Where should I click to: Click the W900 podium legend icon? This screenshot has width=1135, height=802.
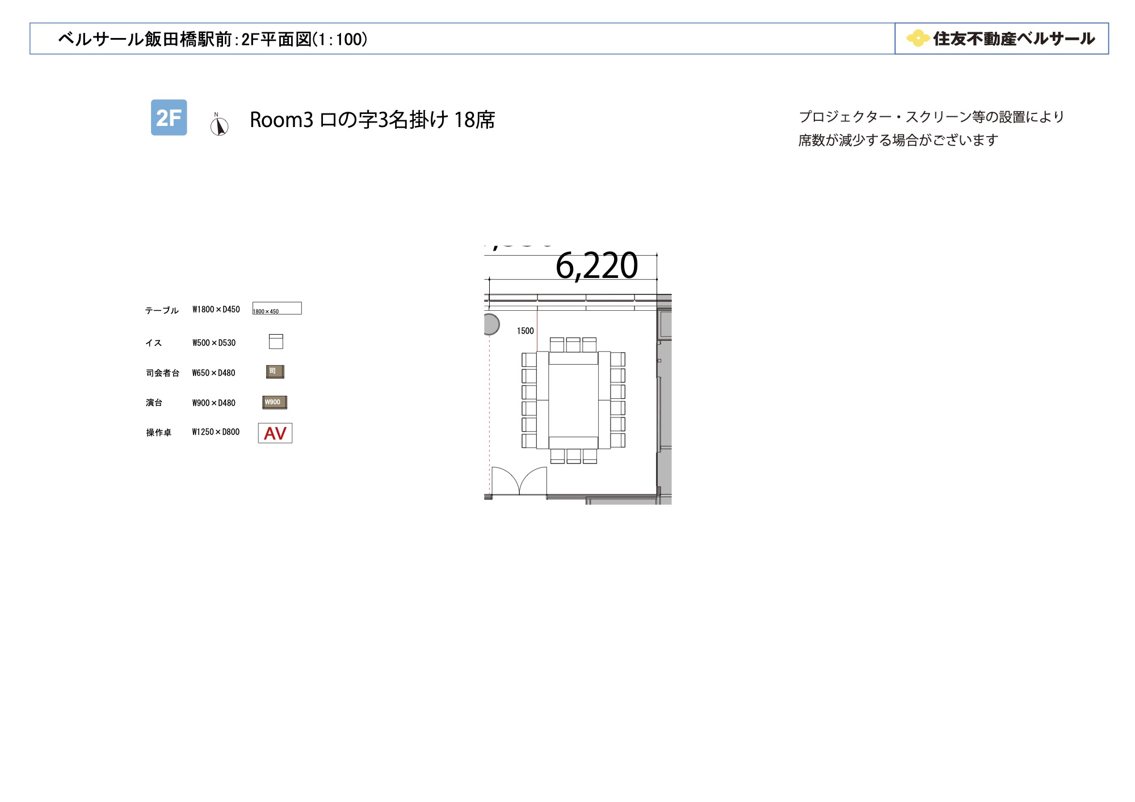[275, 402]
